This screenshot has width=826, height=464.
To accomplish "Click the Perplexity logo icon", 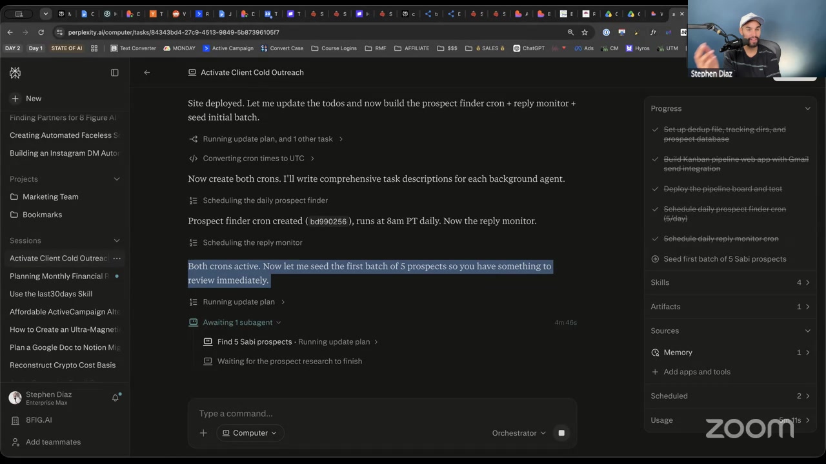I will pos(15,73).
